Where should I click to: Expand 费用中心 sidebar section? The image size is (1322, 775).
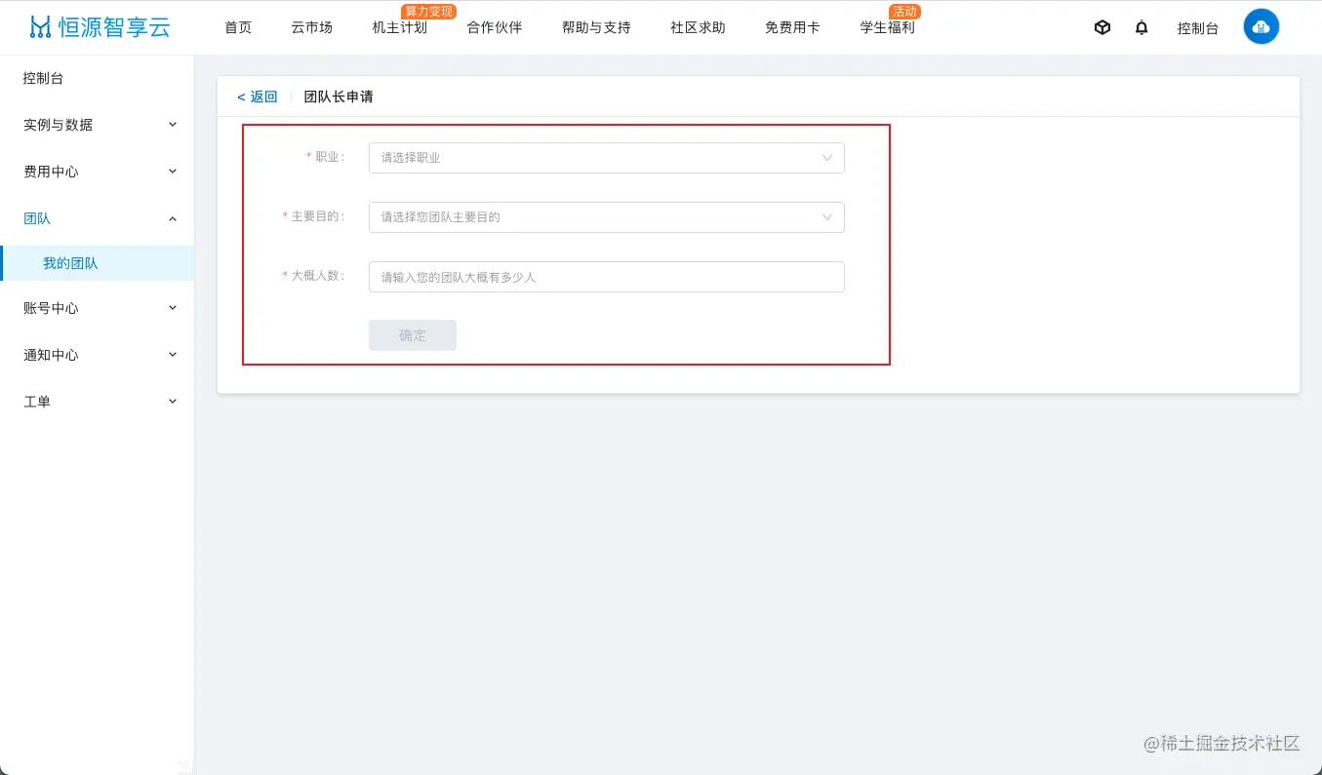point(97,172)
